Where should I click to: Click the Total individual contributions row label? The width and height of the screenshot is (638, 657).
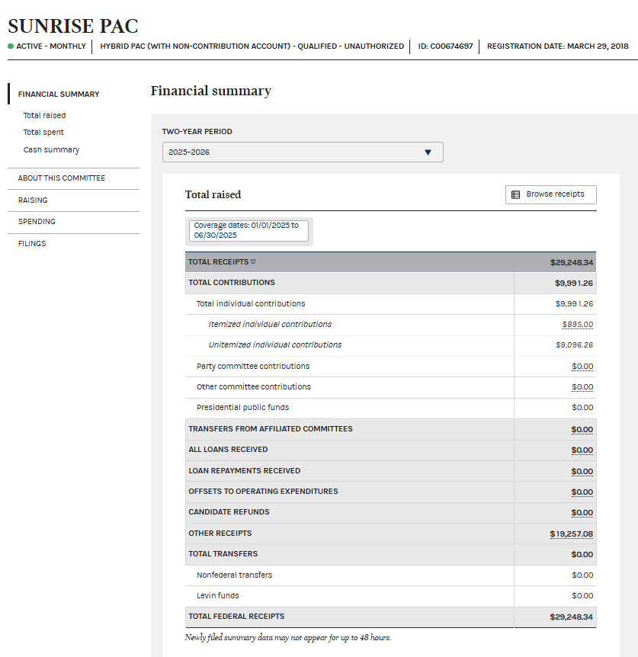tap(251, 304)
